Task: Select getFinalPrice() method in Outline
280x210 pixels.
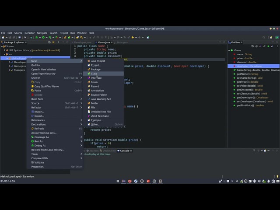Action: pyautogui.click(x=250, y=105)
